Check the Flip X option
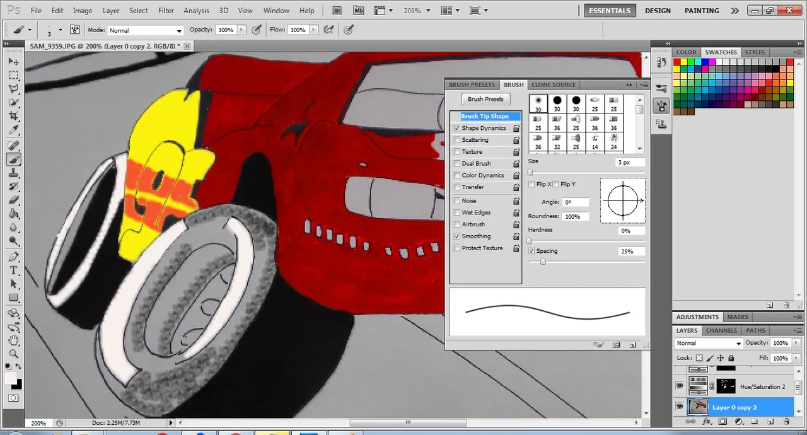The width and height of the screenshot is (807, 435). pyautogui.click(x=531, y=184)
